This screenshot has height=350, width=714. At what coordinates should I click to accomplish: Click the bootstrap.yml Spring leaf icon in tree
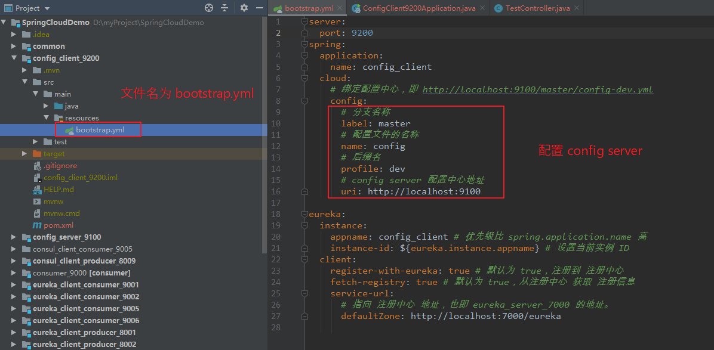pos(69,131)
